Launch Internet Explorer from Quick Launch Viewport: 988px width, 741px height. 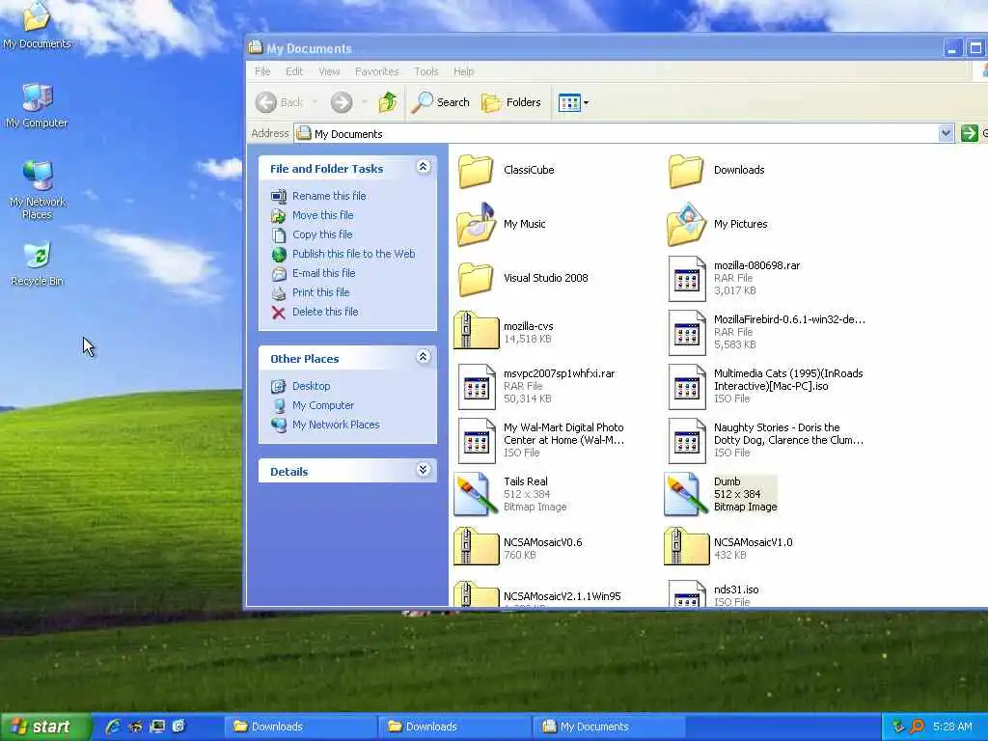[114, 727]
